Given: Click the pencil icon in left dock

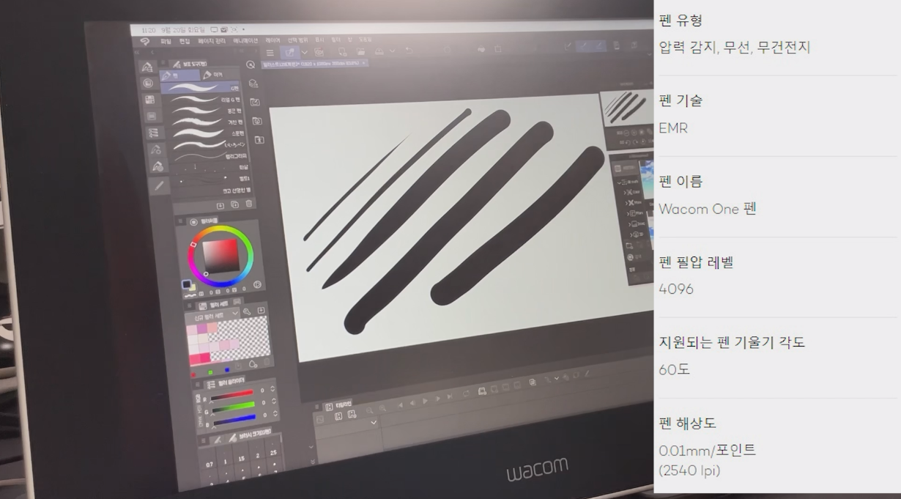Looking at the screenshot, I should click(x=159, y=187).
